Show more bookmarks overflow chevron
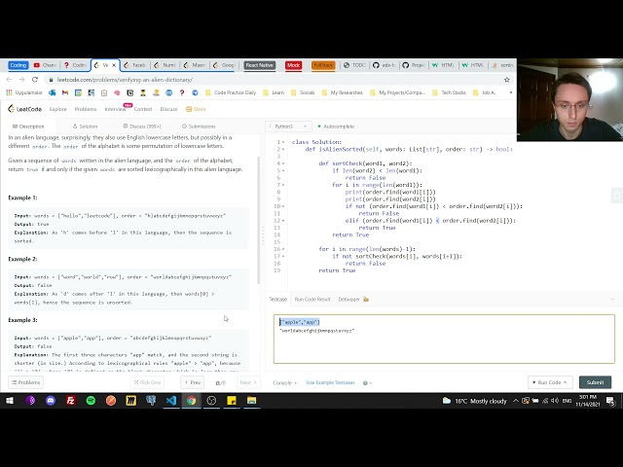 tap(510, 92)
